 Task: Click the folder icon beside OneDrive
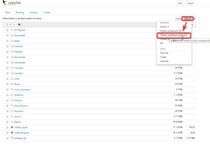[x=12, y=95]
